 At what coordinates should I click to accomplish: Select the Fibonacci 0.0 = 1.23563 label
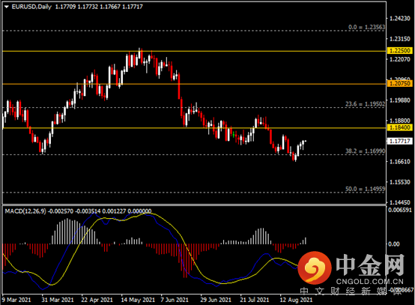tap(366, 27)
